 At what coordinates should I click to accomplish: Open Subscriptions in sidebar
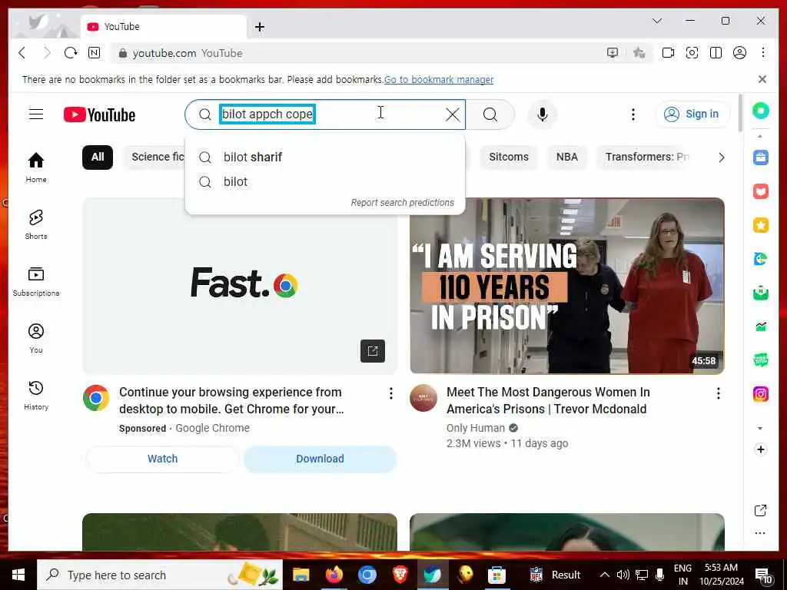click(35, 281)
